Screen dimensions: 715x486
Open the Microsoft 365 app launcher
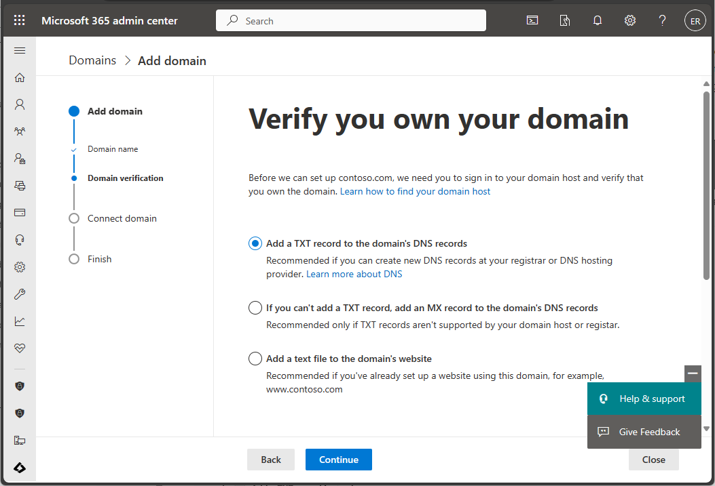[x=19, y=20]
